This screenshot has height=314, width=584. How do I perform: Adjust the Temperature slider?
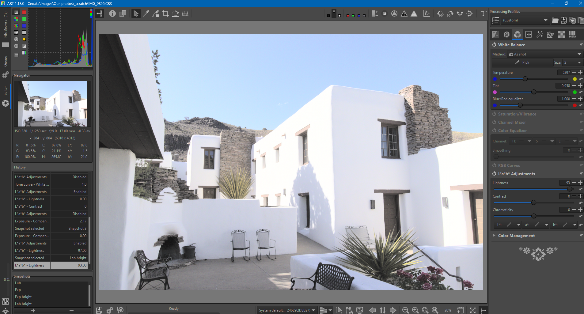[x=534, y=79]
